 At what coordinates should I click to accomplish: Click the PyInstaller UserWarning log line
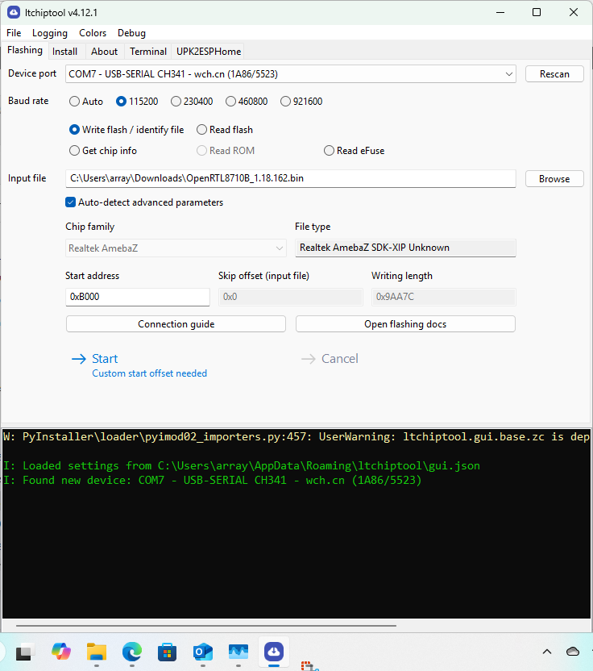point(296,436)
